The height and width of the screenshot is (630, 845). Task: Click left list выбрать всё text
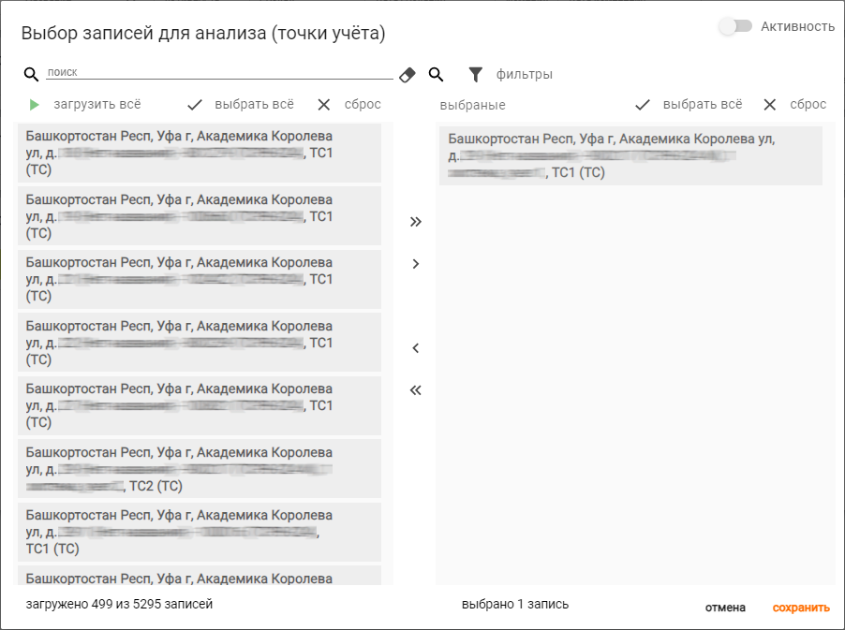(x=255, y=104)
